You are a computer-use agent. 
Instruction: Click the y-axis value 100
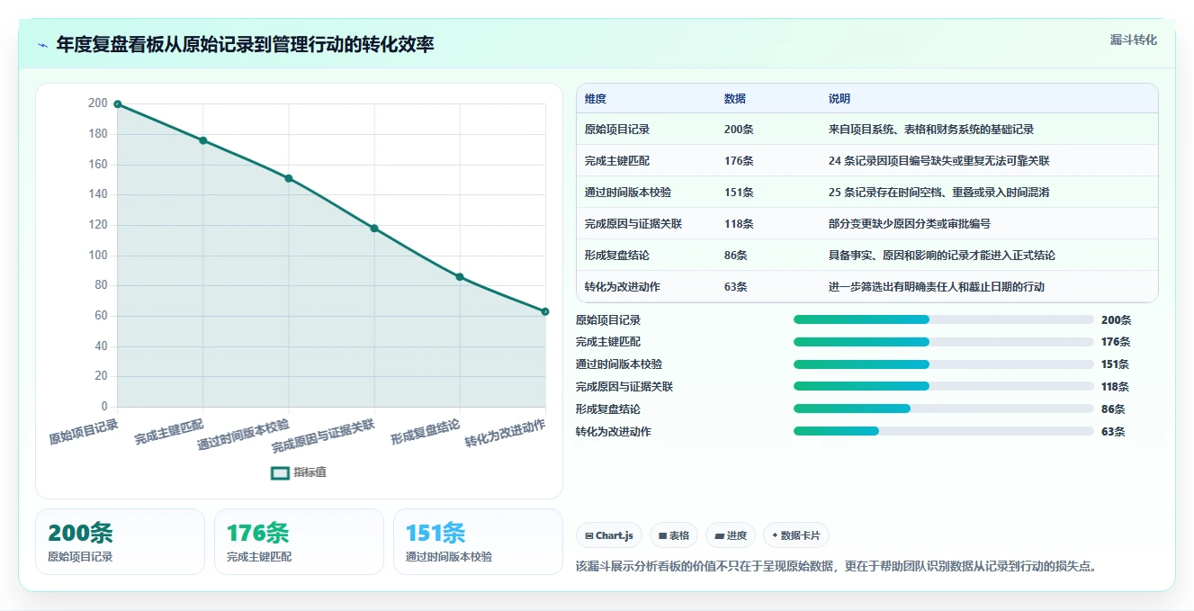click(x=97, y=256)
